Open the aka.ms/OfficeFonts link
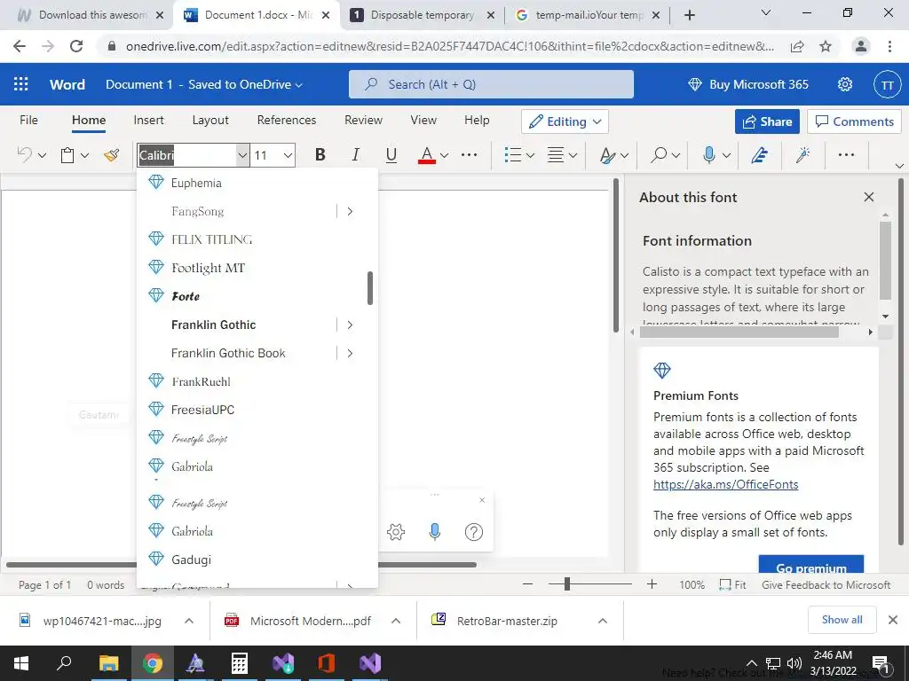Viewport: 909px width, 681px height. pyautogui.click(x=725, y=484)
